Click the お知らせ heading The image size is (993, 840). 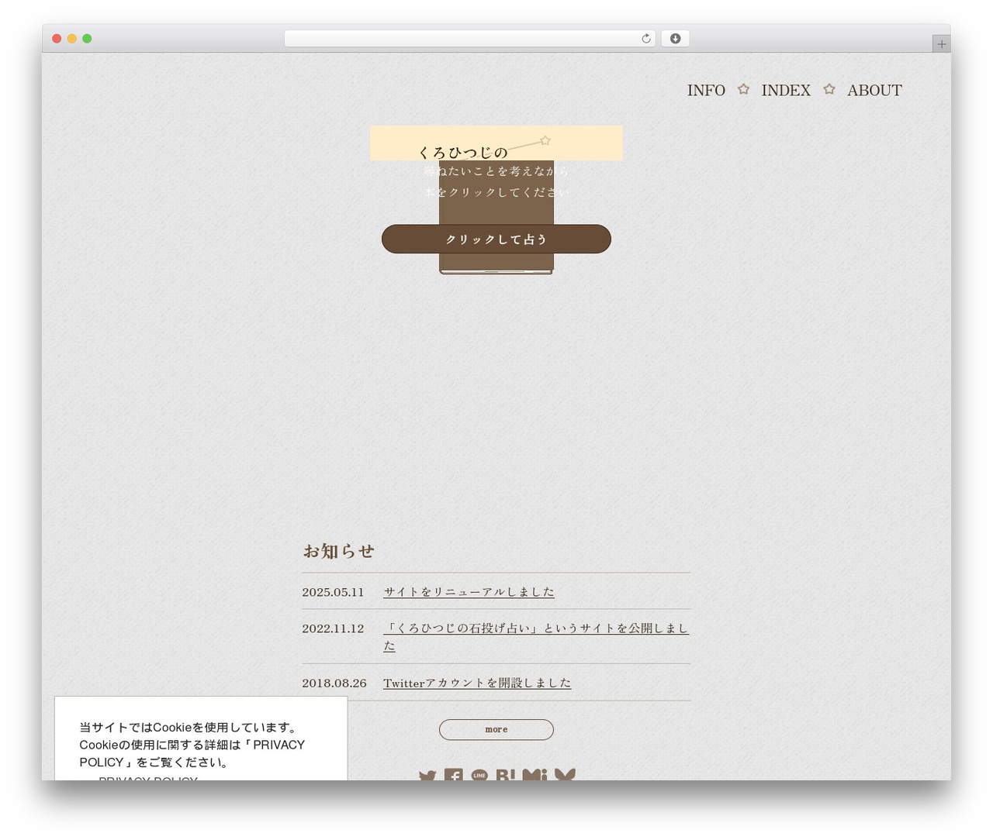(x=339, y=551)
